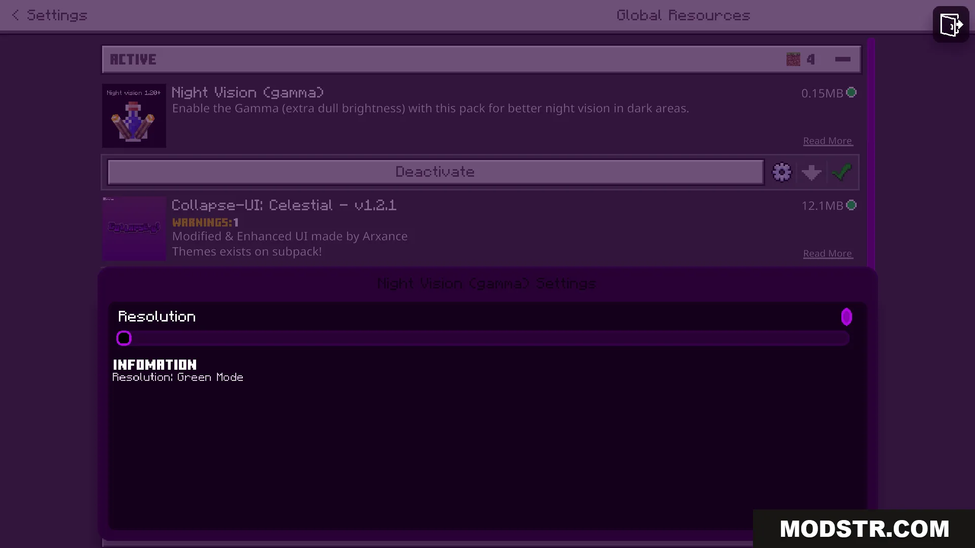Click the exit door icon
Image resolution: width=975 pixels, height=548 pixels.
[951, 24]
